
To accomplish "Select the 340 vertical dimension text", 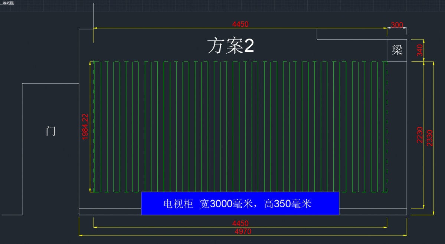I will 420,50.
